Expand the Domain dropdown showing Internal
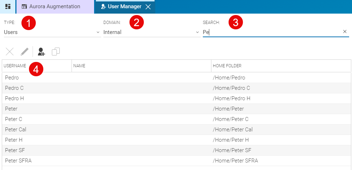Screen dimensions: 352x170 (152, 32)
